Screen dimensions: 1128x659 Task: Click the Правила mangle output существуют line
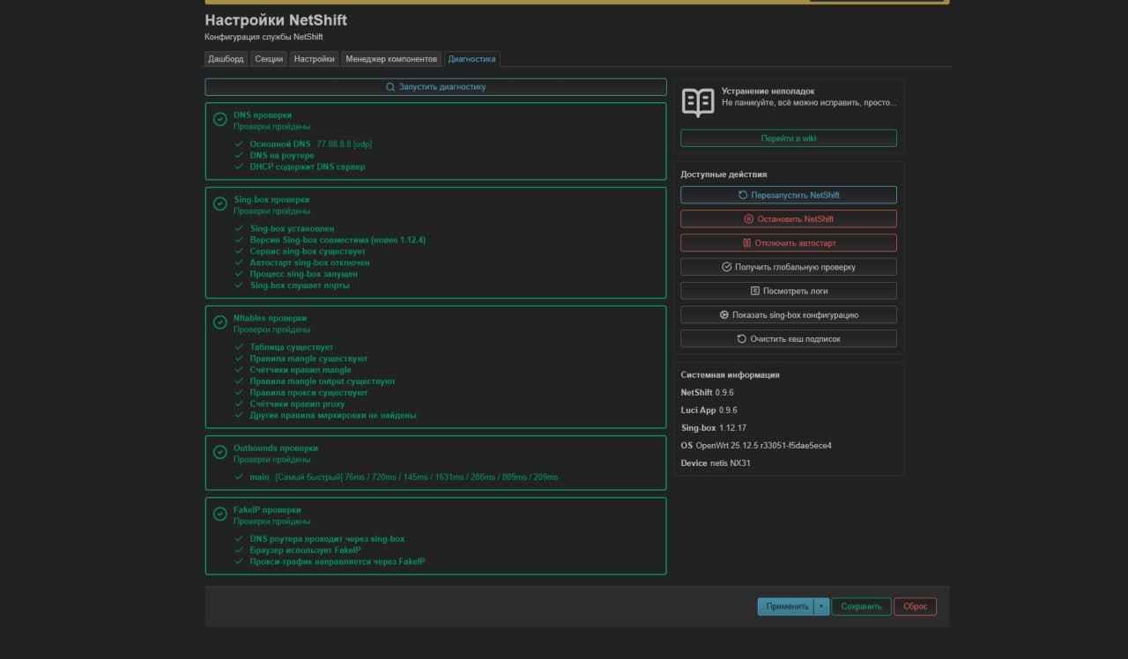(323, 381)
